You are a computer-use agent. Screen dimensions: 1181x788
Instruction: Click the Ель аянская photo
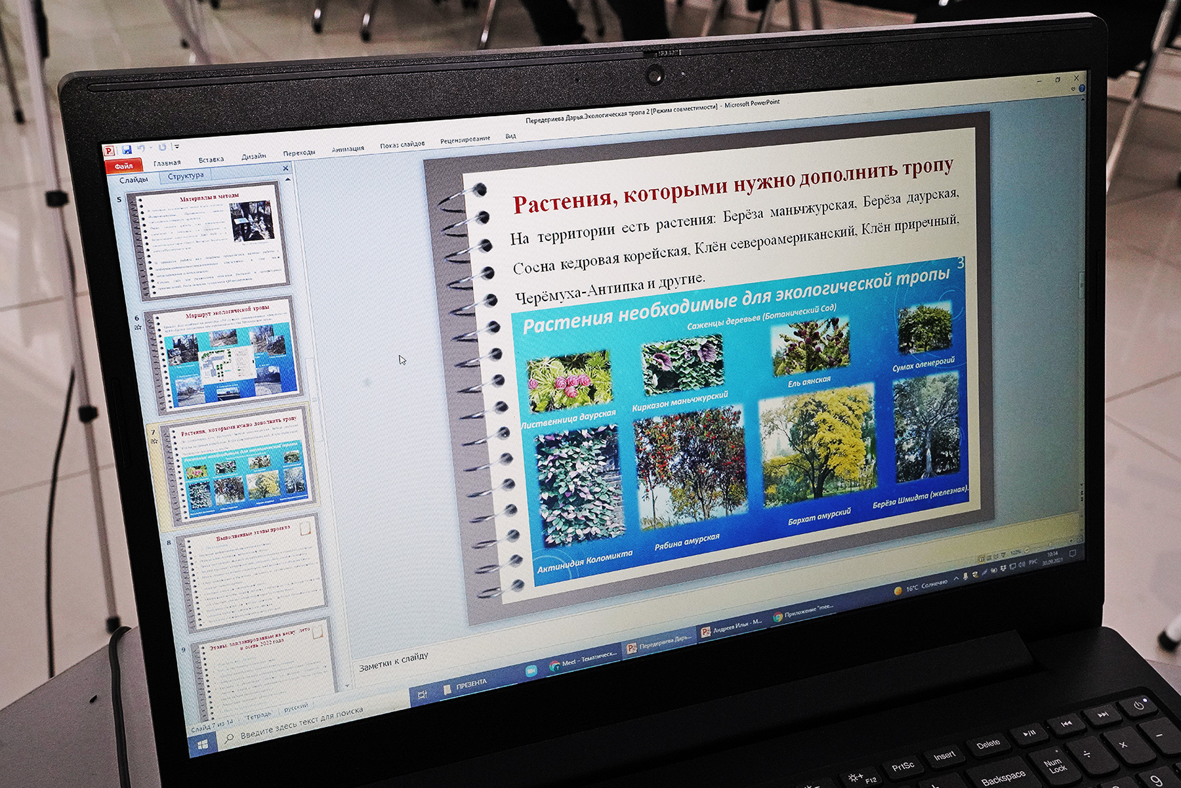tap(811, 348)
